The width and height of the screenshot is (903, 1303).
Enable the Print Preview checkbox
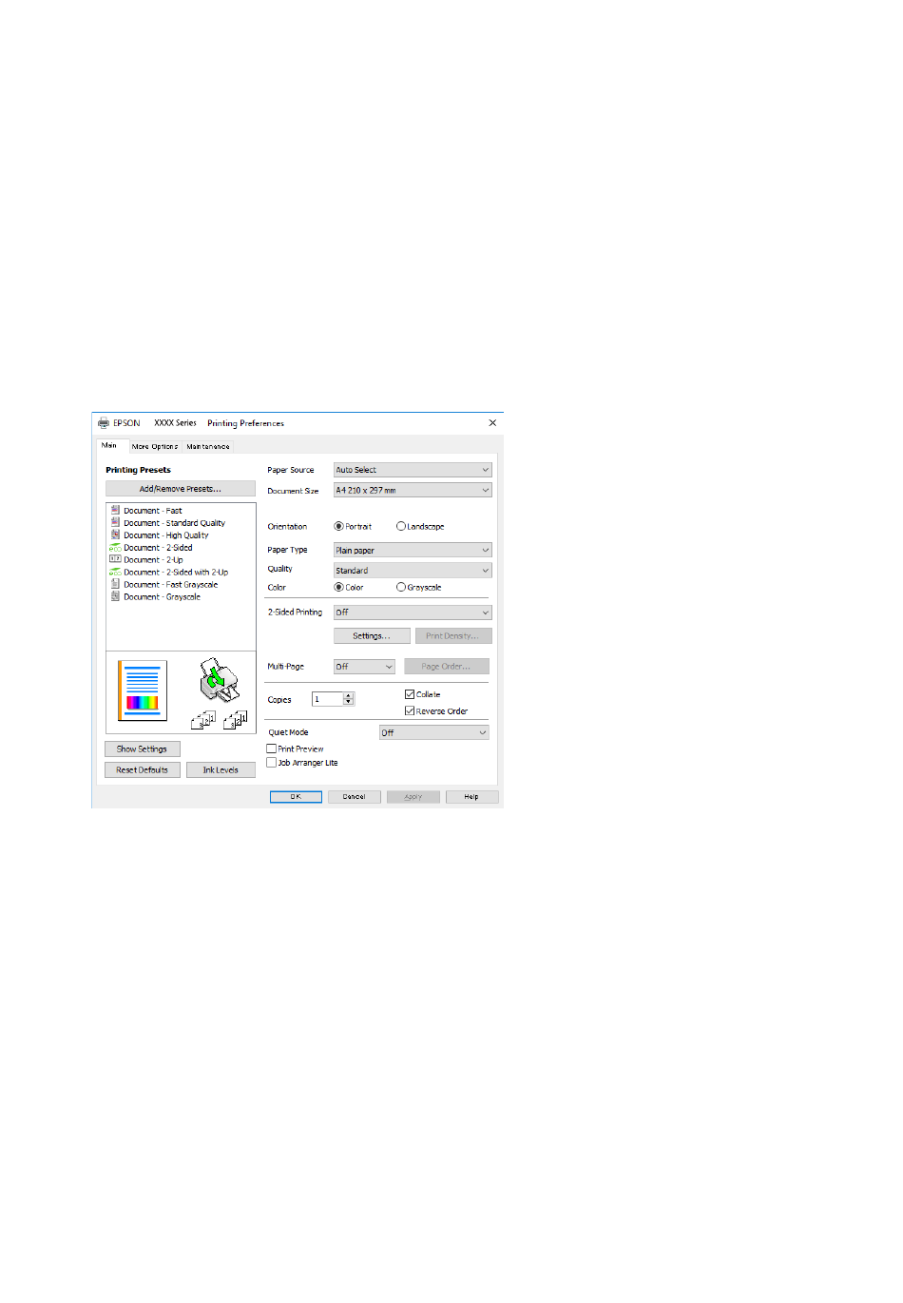272,749
